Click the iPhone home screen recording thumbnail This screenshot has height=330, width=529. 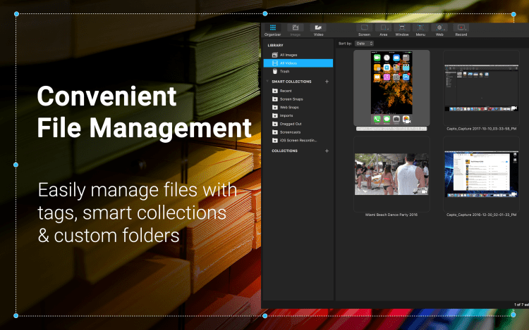[x=393, y=88]
